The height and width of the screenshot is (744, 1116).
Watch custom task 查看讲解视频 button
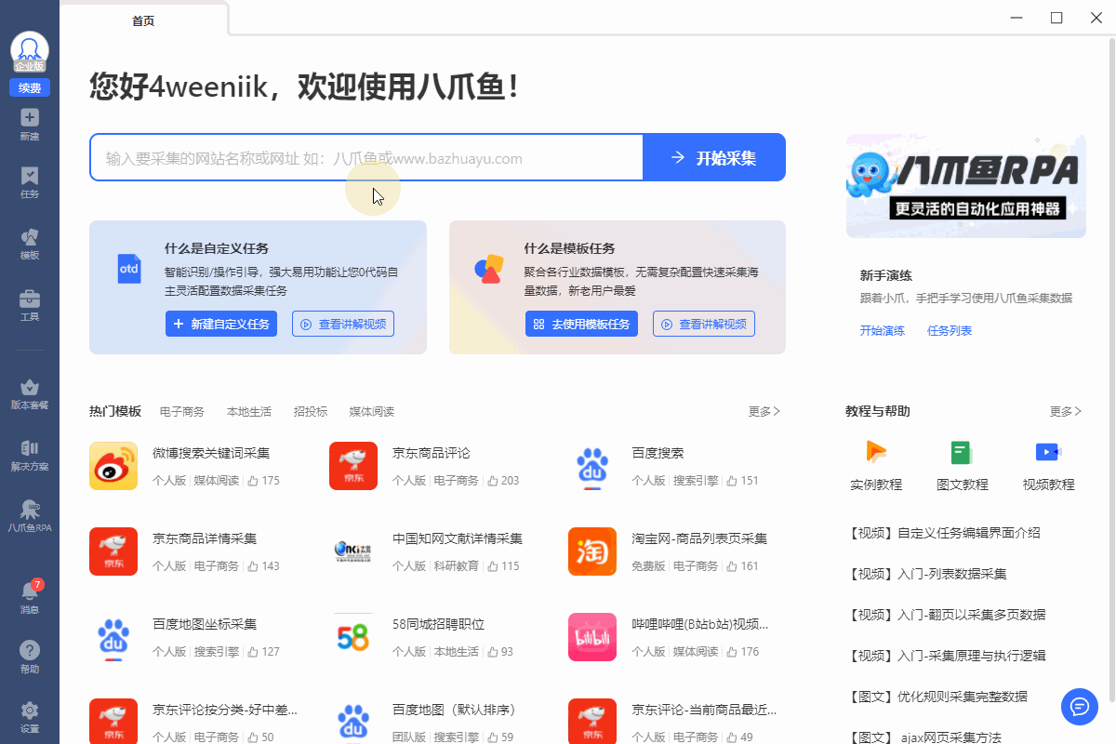click(x=343, y=324)
